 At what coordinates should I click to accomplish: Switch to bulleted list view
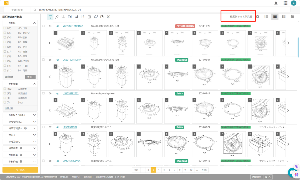[x=266, y=17]
